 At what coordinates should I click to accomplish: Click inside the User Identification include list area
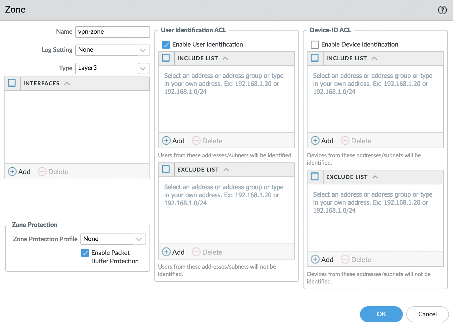[x=226, y=99]
